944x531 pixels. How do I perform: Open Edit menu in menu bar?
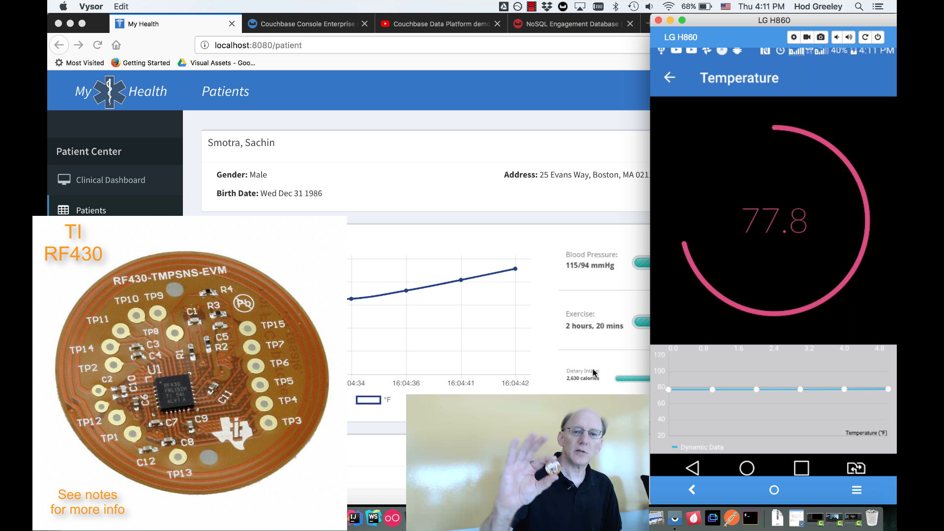[x=121, y=6]
